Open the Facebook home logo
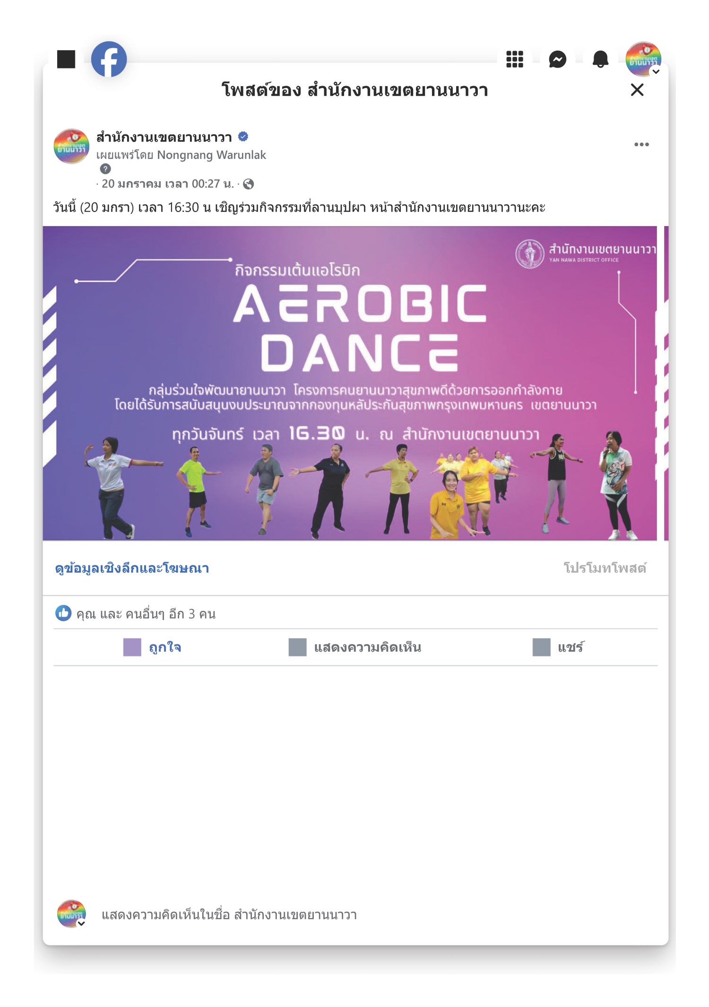 pos(109,59)
